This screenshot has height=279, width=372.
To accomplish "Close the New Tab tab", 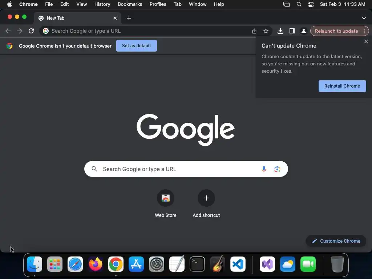I will (x=115, y=18).
